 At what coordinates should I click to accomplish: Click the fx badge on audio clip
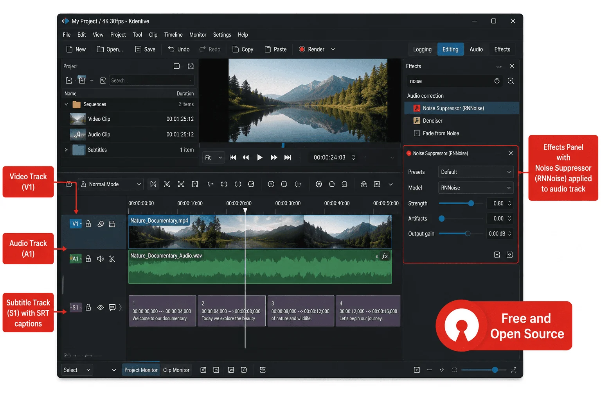coord(385,256)
